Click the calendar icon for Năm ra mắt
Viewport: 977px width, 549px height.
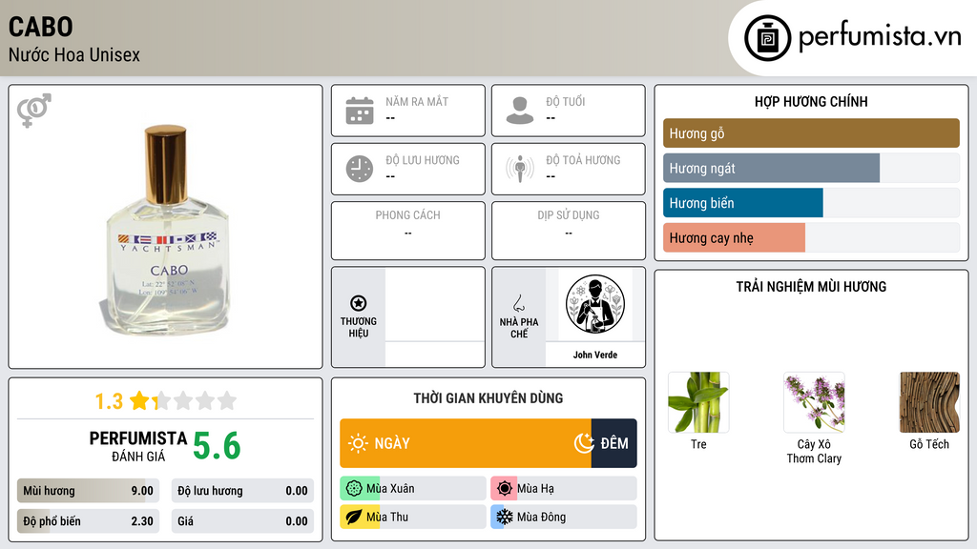click(x=360, y=111)
